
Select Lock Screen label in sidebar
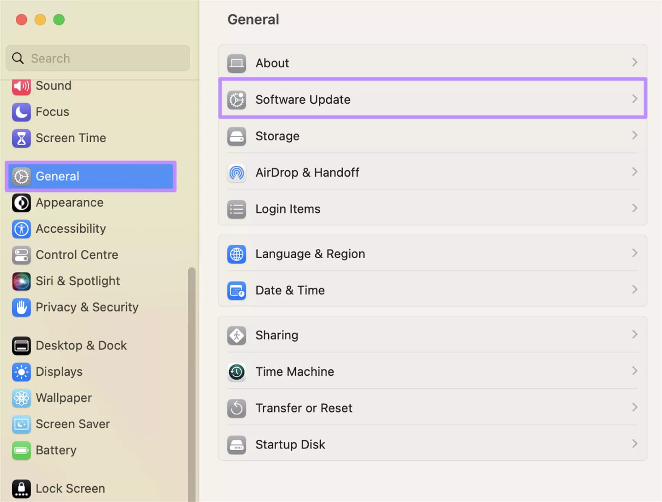70,489
